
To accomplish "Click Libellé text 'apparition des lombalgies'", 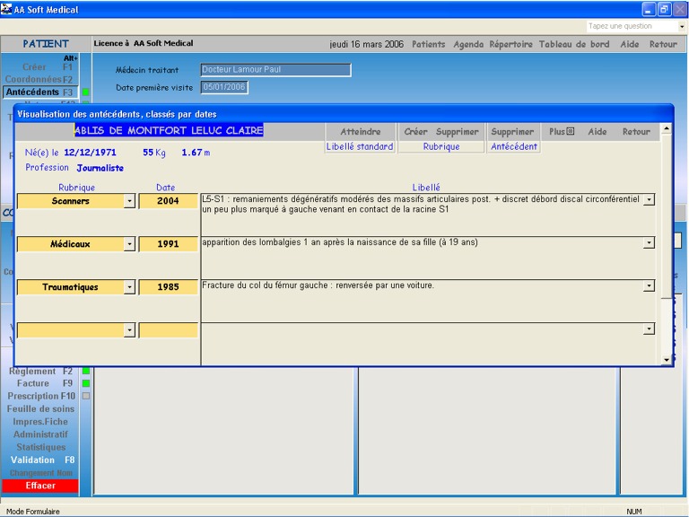I will (x=340, y=242).
